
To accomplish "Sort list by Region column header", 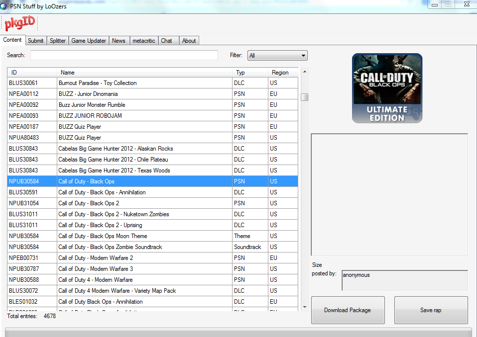I will [x=282, y=73].
